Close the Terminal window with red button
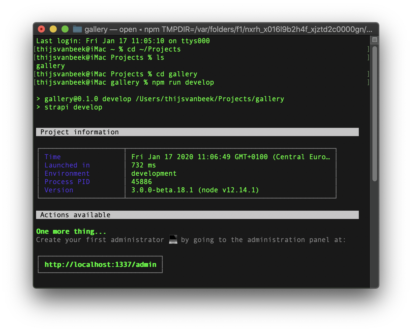The width and height of the screenshot is (412, 332). (41, 29)
